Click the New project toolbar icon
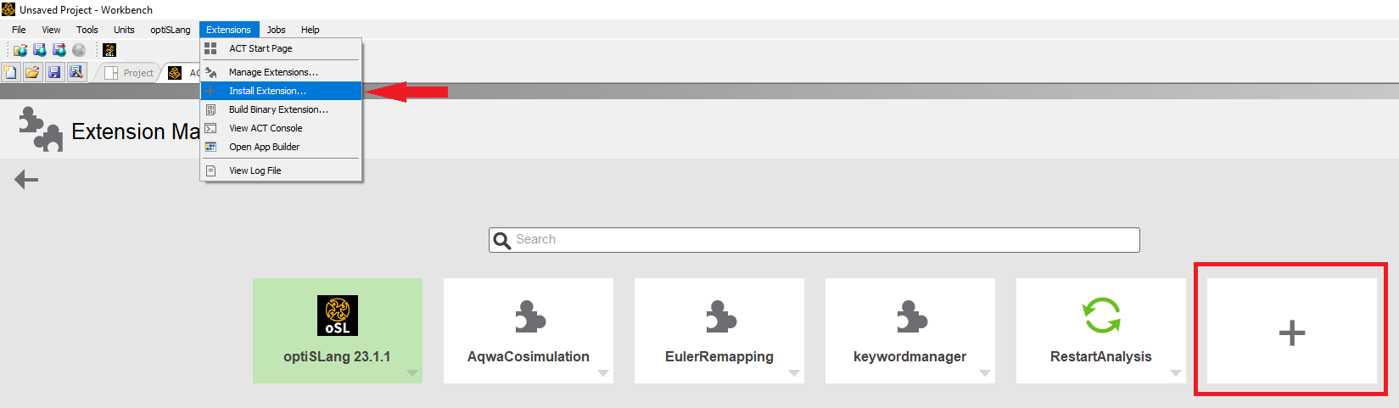1399x408 pixels. [x=10, y=72]
